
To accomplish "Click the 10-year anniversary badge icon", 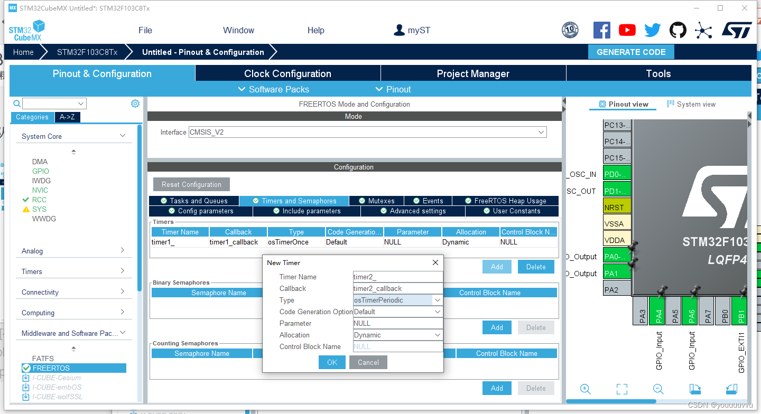I will click(x=570, y=30).
